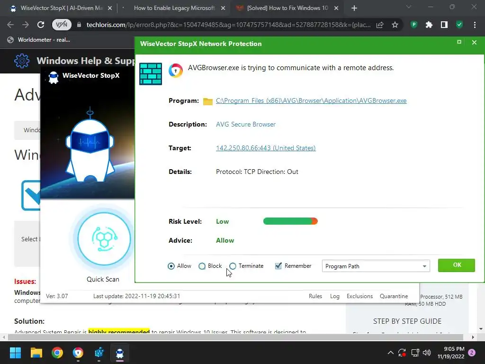The height and width of the screenshot is (364, 485).
Task: Click the Risk Level indicator bar
Action: pyautogui.click(x=290, y=221)
